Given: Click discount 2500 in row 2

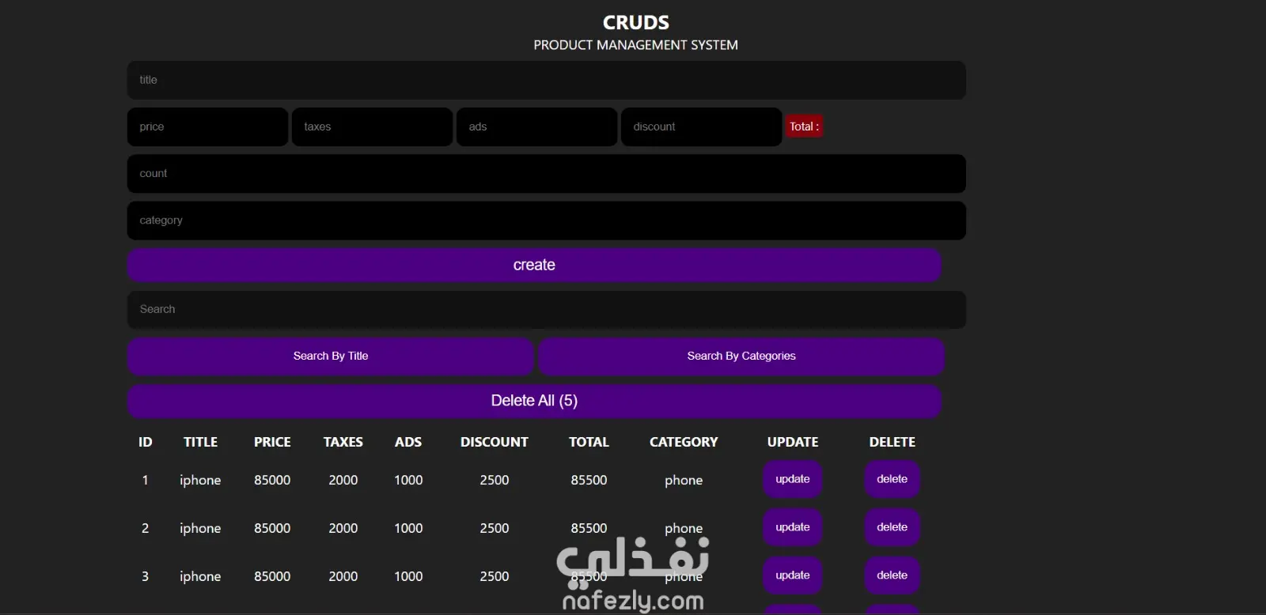Looking at the screenshot, I should point(495,528).
